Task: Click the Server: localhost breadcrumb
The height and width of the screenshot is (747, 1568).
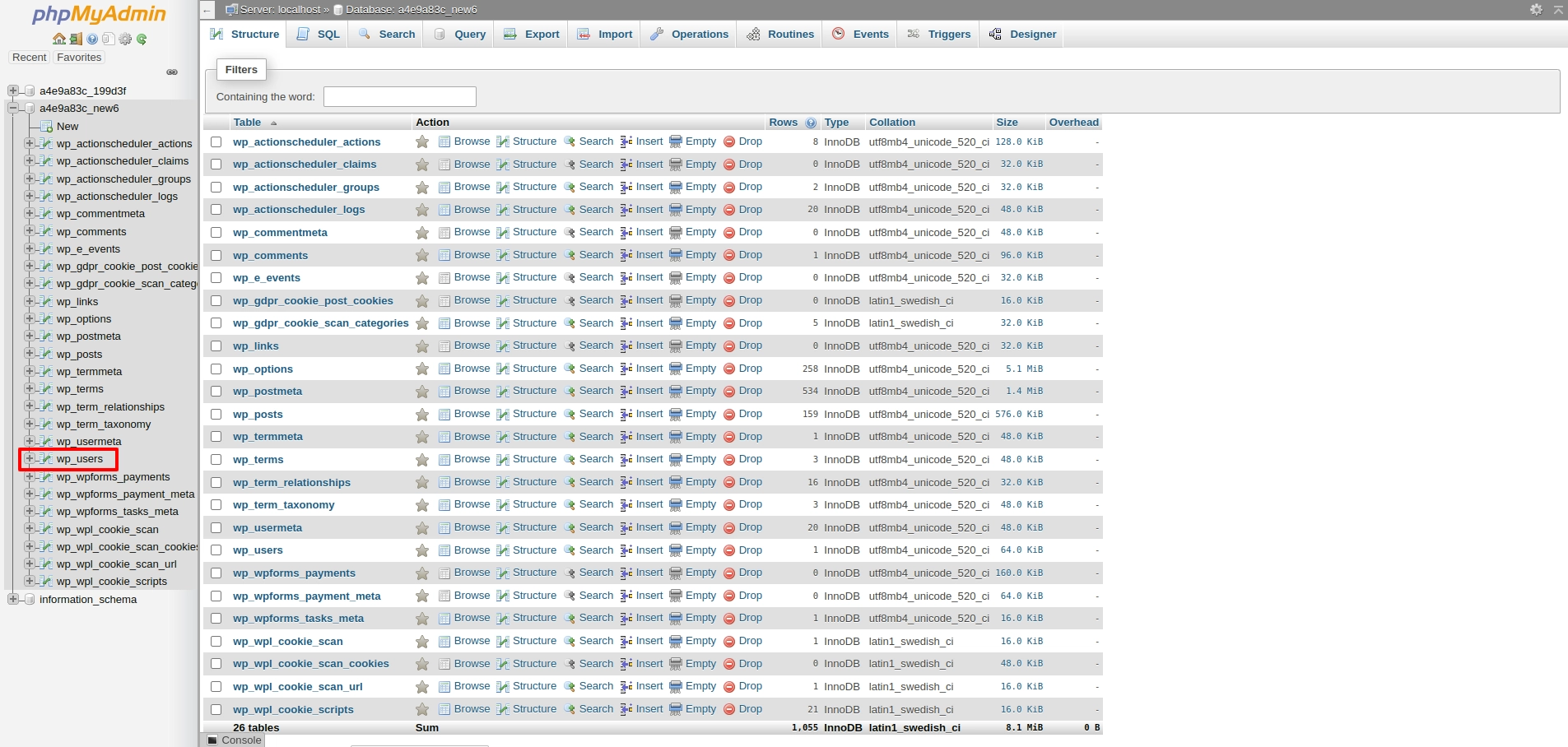Action: [280, 10]
